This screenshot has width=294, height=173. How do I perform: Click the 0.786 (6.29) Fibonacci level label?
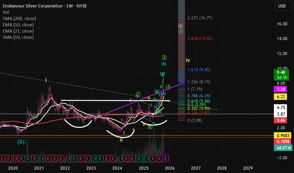(199, 96)
